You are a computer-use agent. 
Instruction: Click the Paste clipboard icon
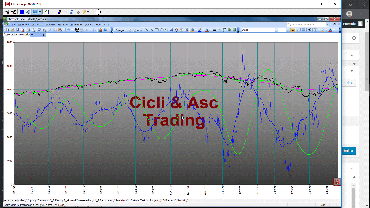tap(60, 30)
